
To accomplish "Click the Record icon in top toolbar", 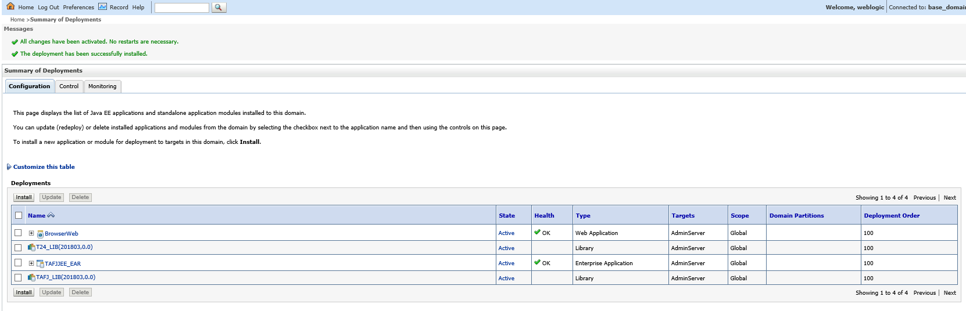I will [x=102, y=7].
